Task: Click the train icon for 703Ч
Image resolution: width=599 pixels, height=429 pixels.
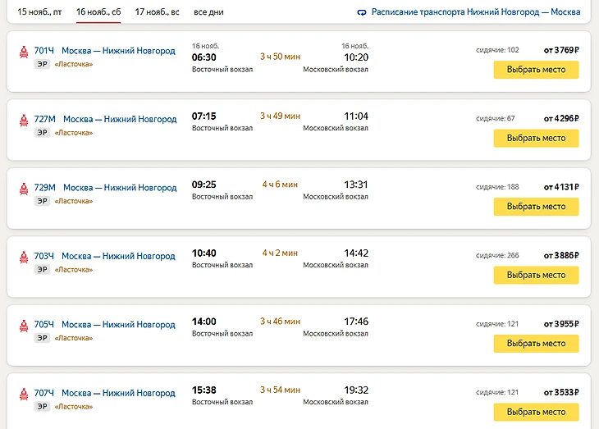Action: [x=23, y=257]
